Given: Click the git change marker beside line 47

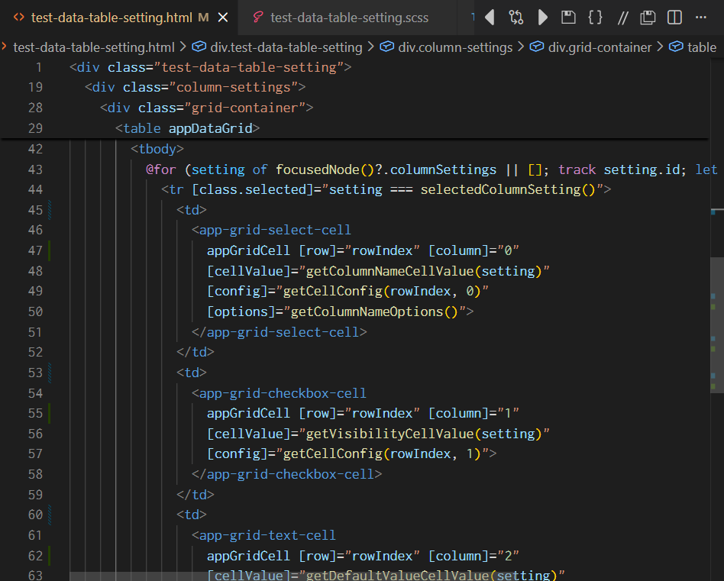Looking at the screenshot, I should point(50,250).
